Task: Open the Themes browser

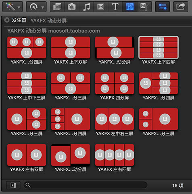Action: tap(144, 7)
